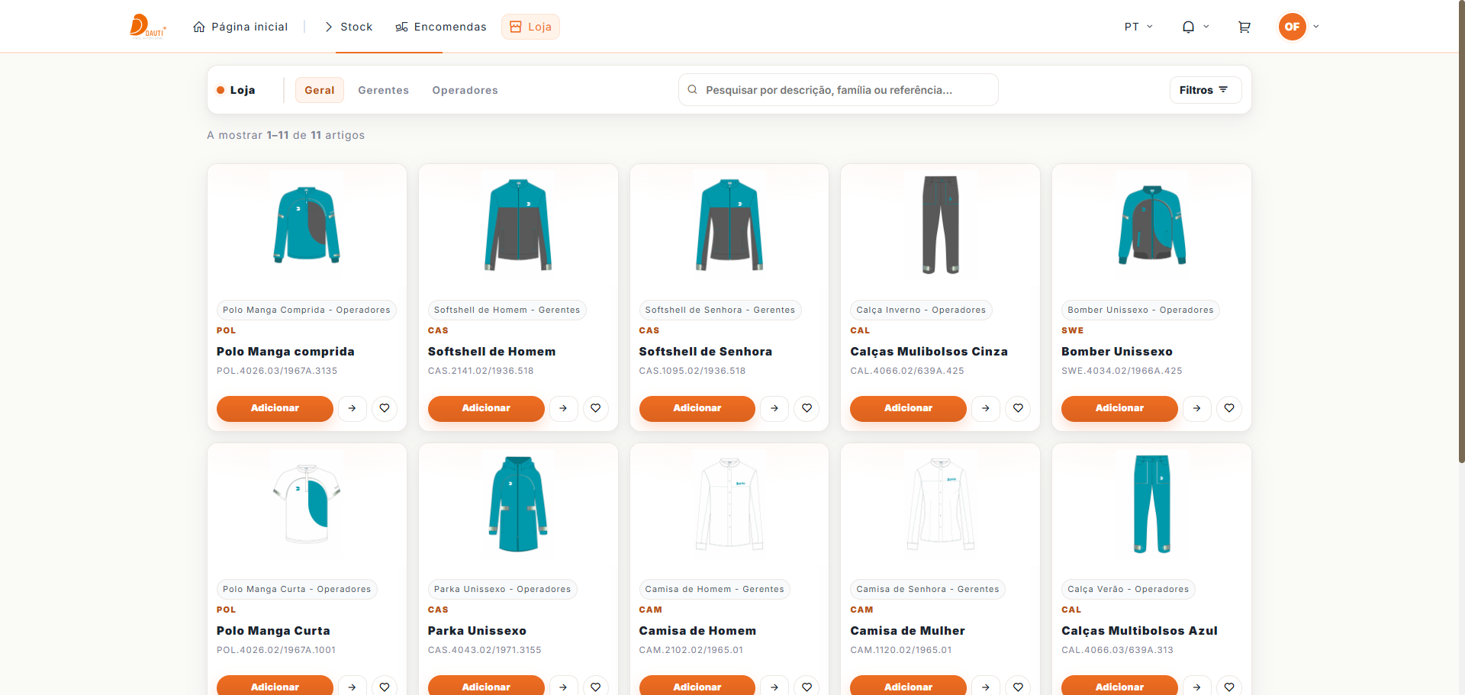Add Softshell de Senhora to cart
The image size is (1465, 695).
697,408
